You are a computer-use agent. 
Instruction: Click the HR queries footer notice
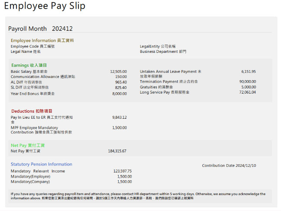click(138, 196)
